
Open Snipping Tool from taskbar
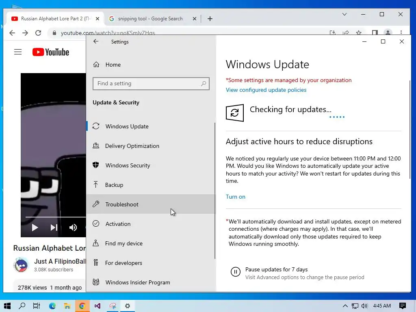point(113,306)
